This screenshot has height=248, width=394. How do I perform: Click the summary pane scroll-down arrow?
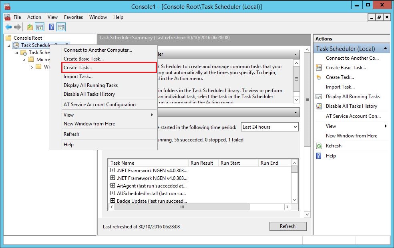[x=307, y=215]
